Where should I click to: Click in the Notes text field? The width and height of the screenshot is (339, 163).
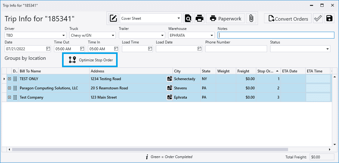[x=276, y=35]
